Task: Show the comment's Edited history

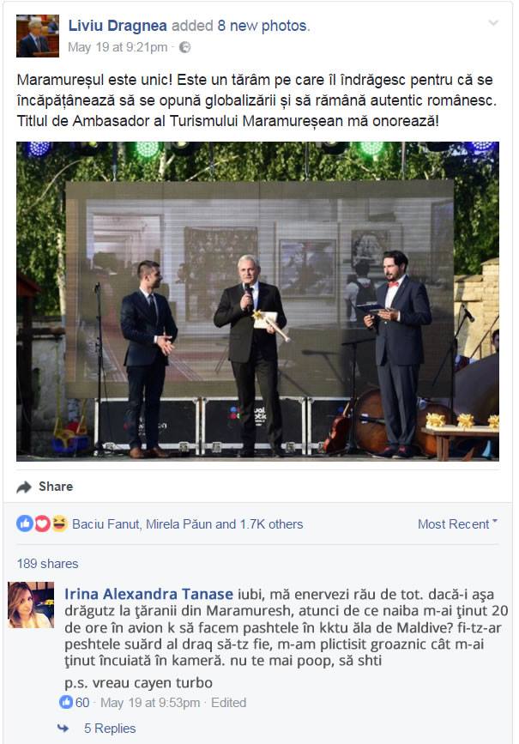Action: pyautogui.click(x=229, y=702)
